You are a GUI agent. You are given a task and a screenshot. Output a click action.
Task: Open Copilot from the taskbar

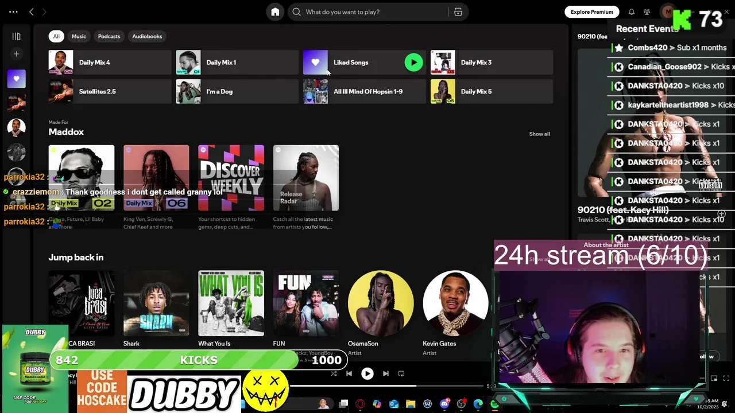coord(377,404)
